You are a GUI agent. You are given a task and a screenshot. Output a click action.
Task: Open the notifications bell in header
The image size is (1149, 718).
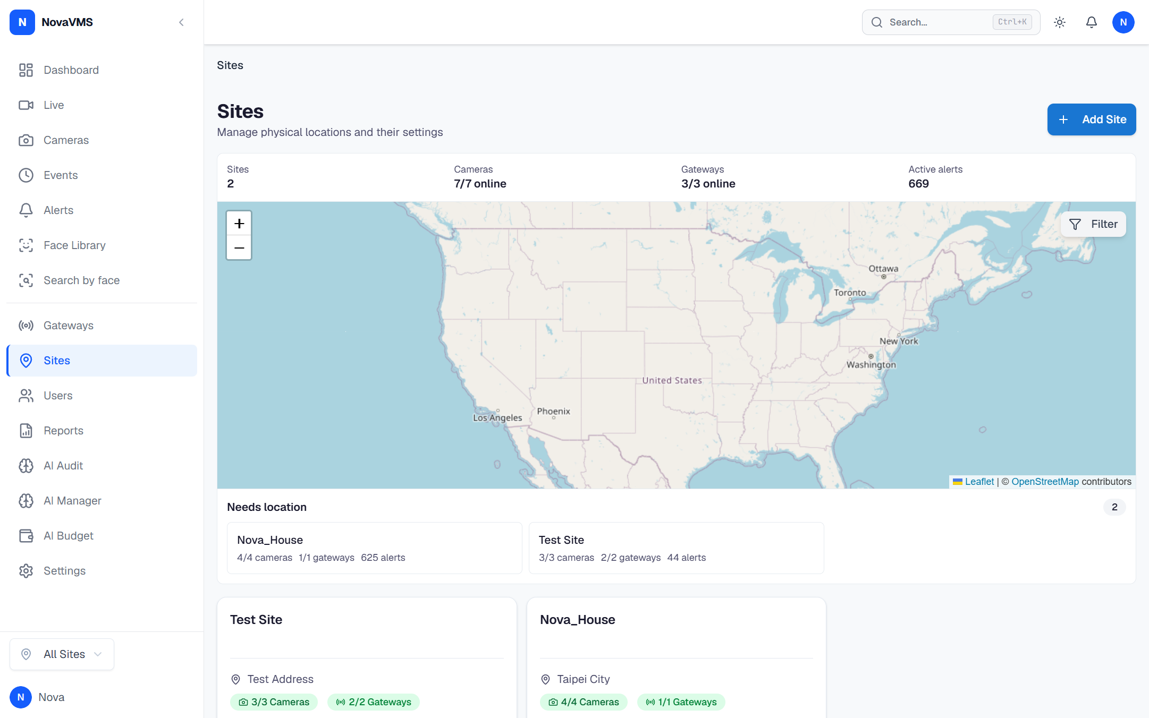click(x=1092, y=22)
